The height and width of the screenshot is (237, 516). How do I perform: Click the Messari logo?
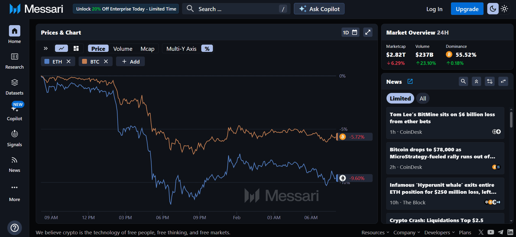coord(36,9)
